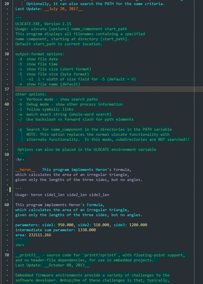Click 'name component, starting at directory [start_path].'
The height and width of the screenshot is (284, 203).
(x=72, y=39)
